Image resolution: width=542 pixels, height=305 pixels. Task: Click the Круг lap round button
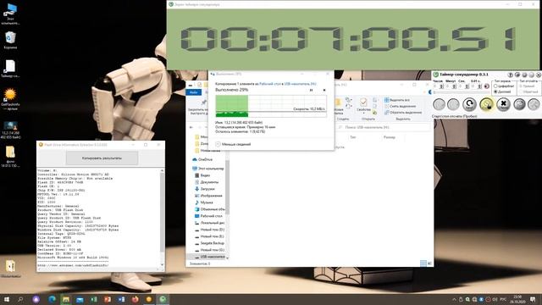469,104
